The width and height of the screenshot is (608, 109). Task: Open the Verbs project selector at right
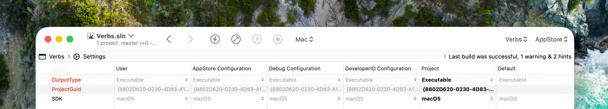click(516, 40)
